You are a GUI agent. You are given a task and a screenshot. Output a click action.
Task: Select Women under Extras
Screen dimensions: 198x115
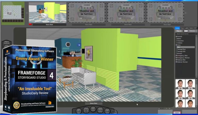coord(179,53)
